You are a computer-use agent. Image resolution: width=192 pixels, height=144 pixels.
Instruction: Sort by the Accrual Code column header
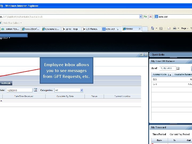tap(161, 74)
